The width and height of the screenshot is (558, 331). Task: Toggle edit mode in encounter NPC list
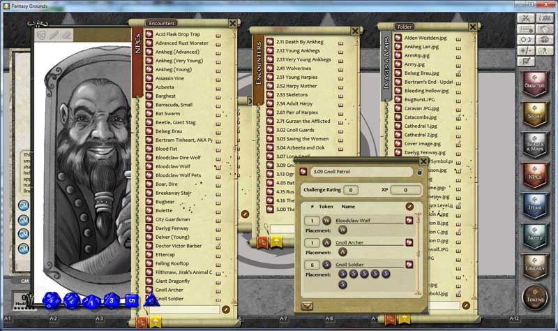tap(409, 207)
